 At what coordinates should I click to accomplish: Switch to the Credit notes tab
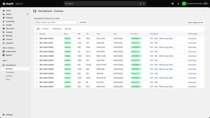[57, 29]
